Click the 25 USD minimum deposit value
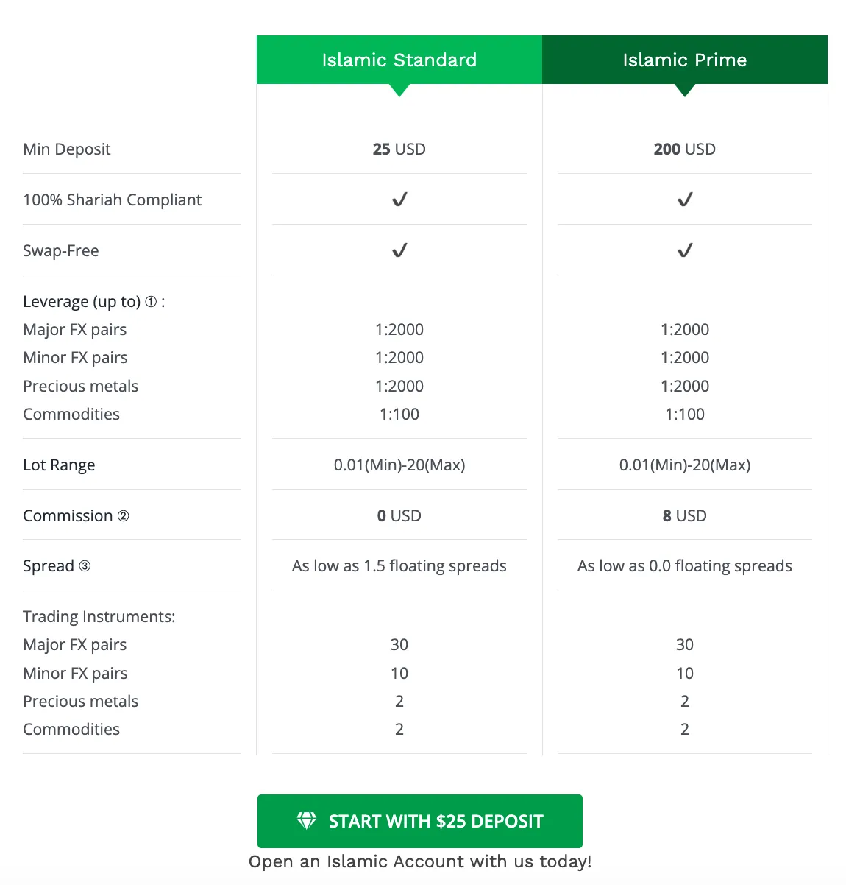The width and height of the screenshot is (846, 885). (x=399, y=149)
